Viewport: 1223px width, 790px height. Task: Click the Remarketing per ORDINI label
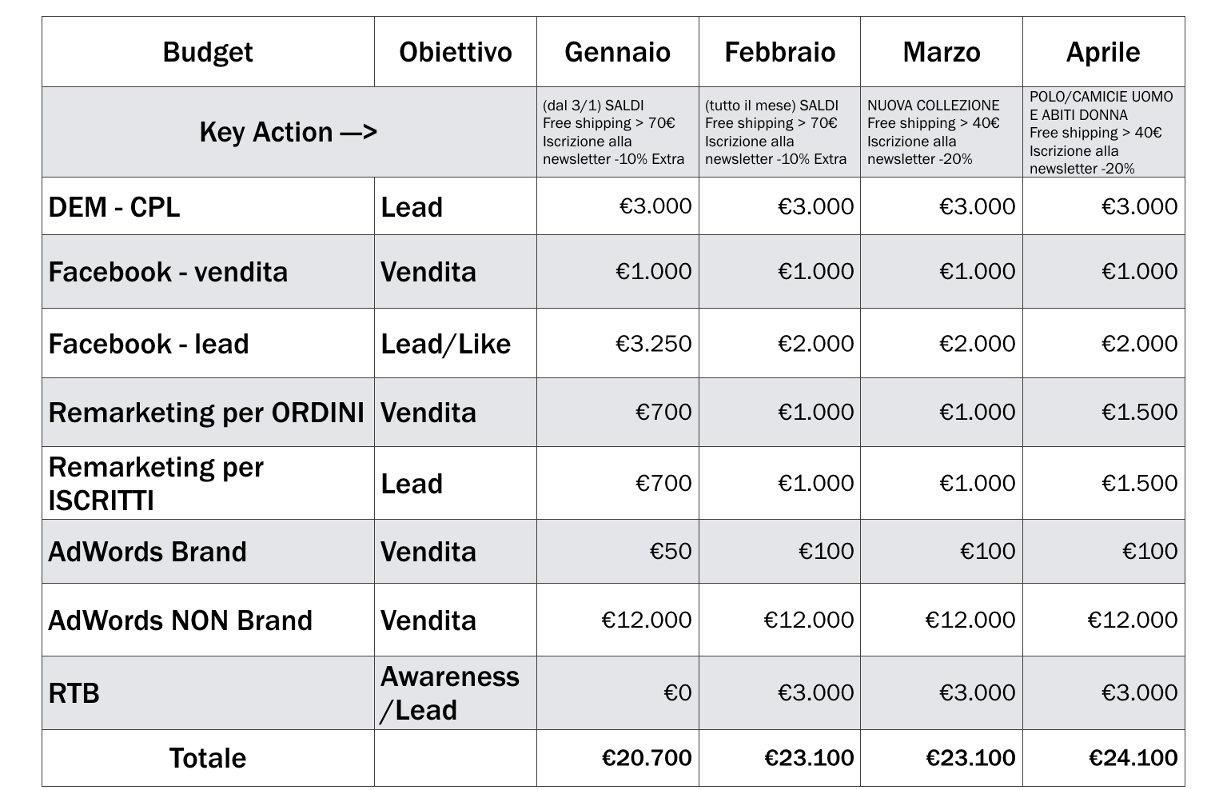pyautogui.click(x=206, y=413)
